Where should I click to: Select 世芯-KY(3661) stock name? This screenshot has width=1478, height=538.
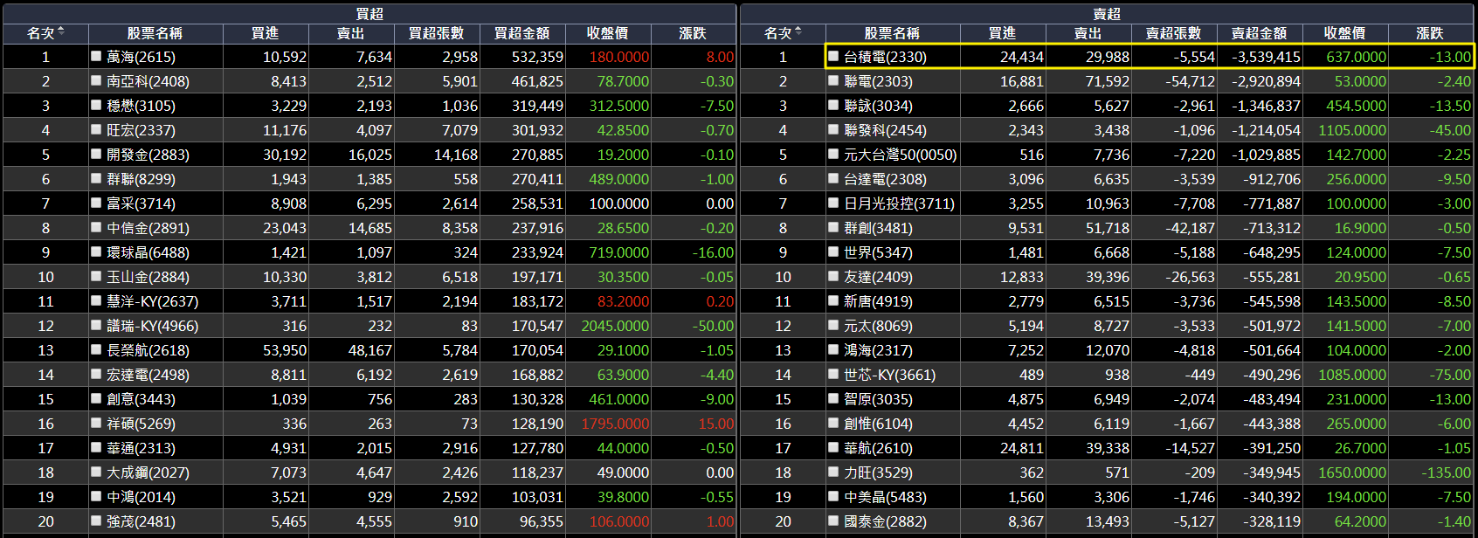point(889,375)
